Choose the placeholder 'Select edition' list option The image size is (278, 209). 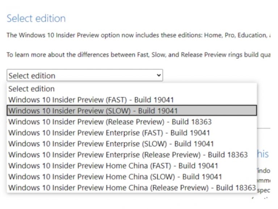tap(31, 89)
